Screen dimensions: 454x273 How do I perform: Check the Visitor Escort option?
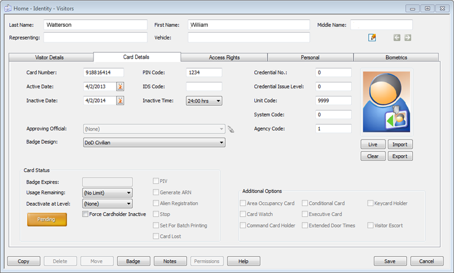pyautogui.click(x=370, y=225)
